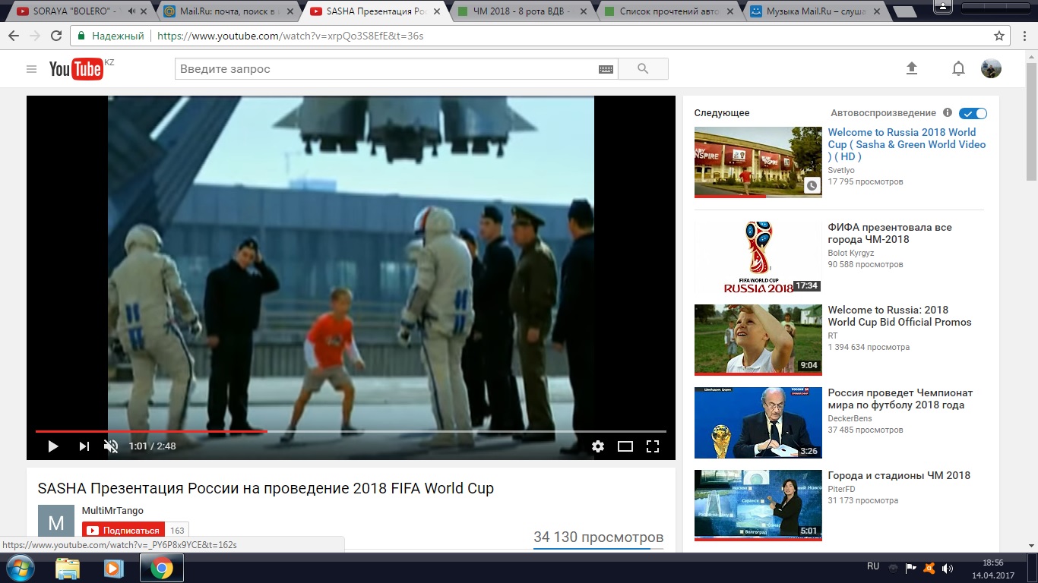Open the notifications bell
Viewport: 1038px width, 583px height.
[x=958, y=68]
